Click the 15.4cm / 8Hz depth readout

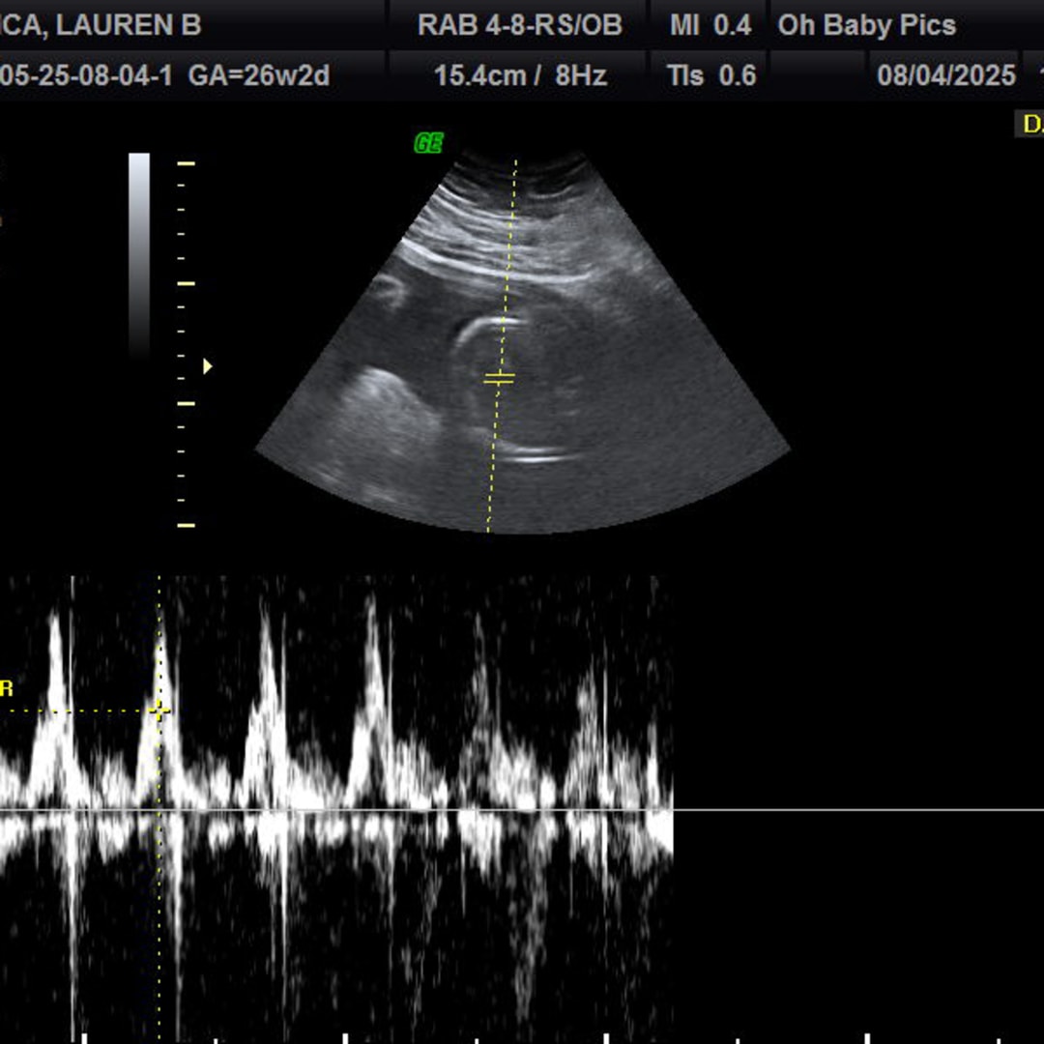tap(519, 75)
